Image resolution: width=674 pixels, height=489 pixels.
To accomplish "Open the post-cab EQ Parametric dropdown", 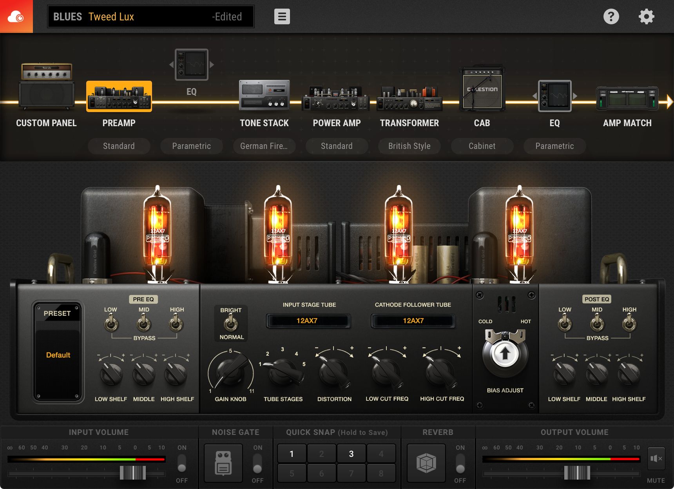I will [x=555, y=146].
